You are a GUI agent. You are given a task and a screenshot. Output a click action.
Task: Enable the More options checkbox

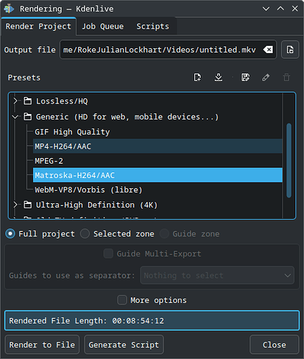point(122,300)
